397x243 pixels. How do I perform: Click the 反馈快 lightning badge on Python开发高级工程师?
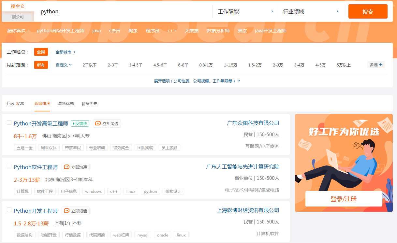pos(80,123)
